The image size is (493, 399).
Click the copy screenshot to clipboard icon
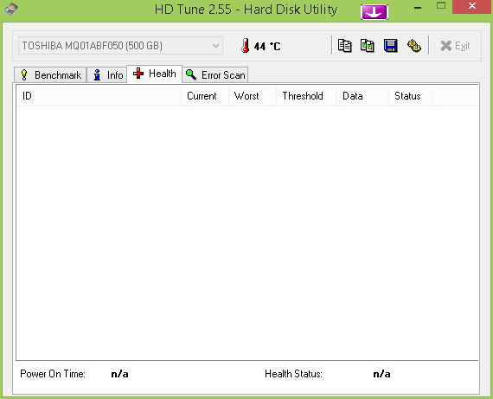coord(368,46)
